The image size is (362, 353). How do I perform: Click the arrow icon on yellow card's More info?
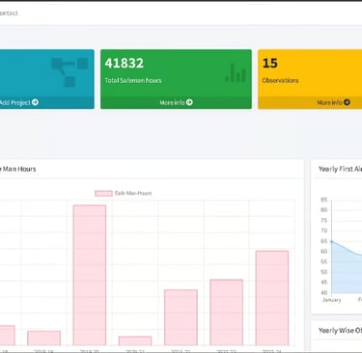click(347, 102)
